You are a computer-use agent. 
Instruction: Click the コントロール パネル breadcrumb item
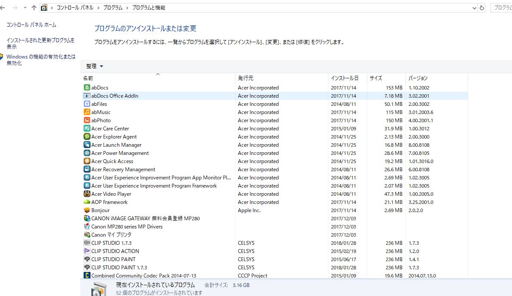pyautogui.click(x=75, y=8)
